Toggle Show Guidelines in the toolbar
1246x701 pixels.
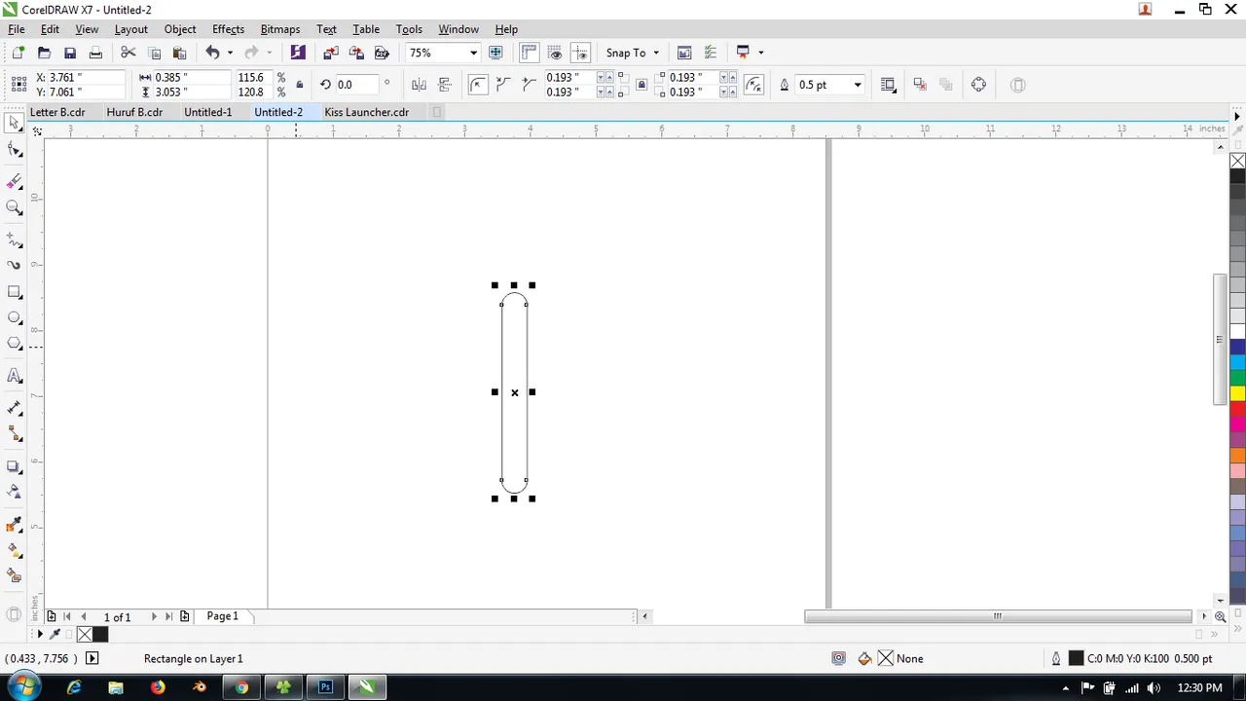580,53
